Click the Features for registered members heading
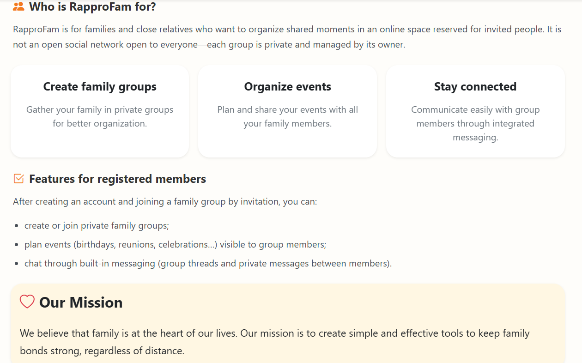The image size is (582, 363). pyautogui.click(x=117, y=179)
